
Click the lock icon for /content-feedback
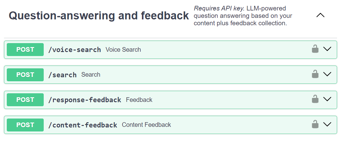pyautogui.click(x=315, y=124)
